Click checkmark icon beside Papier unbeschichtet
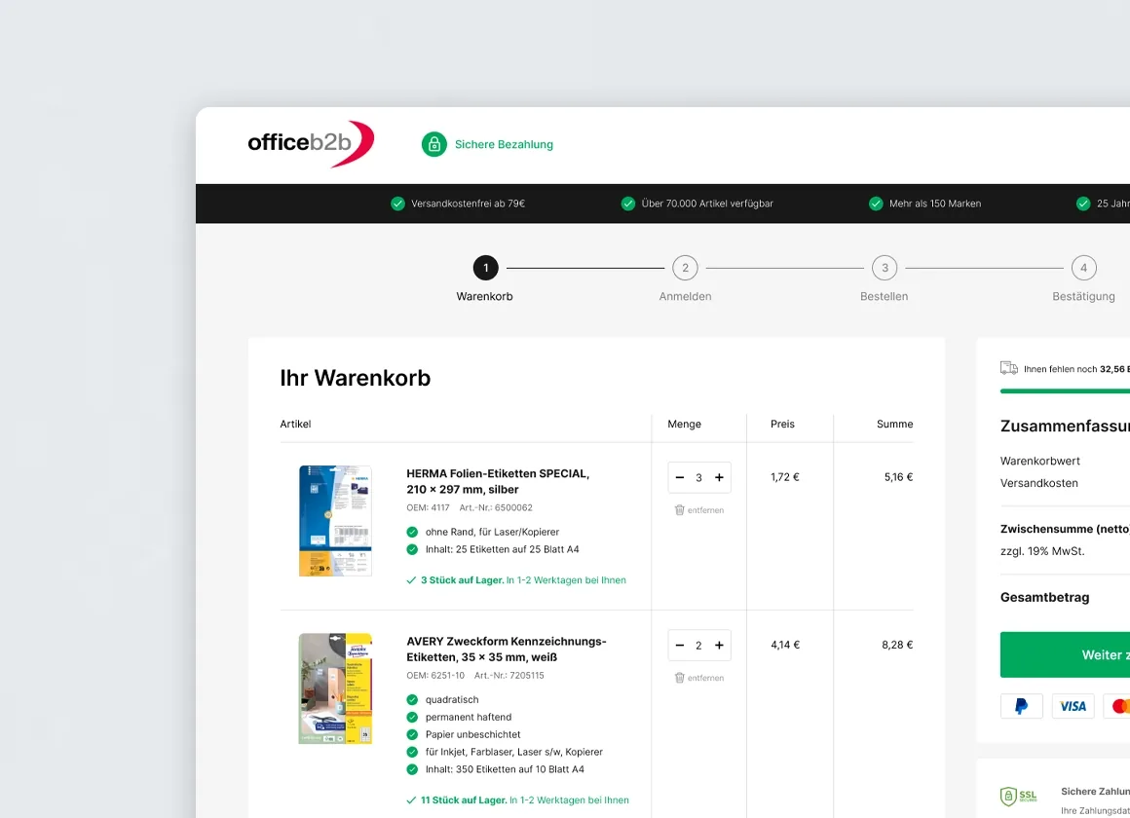Image resolution: width=1130 pixels, height=818 pixels. (x=412, y=734)
